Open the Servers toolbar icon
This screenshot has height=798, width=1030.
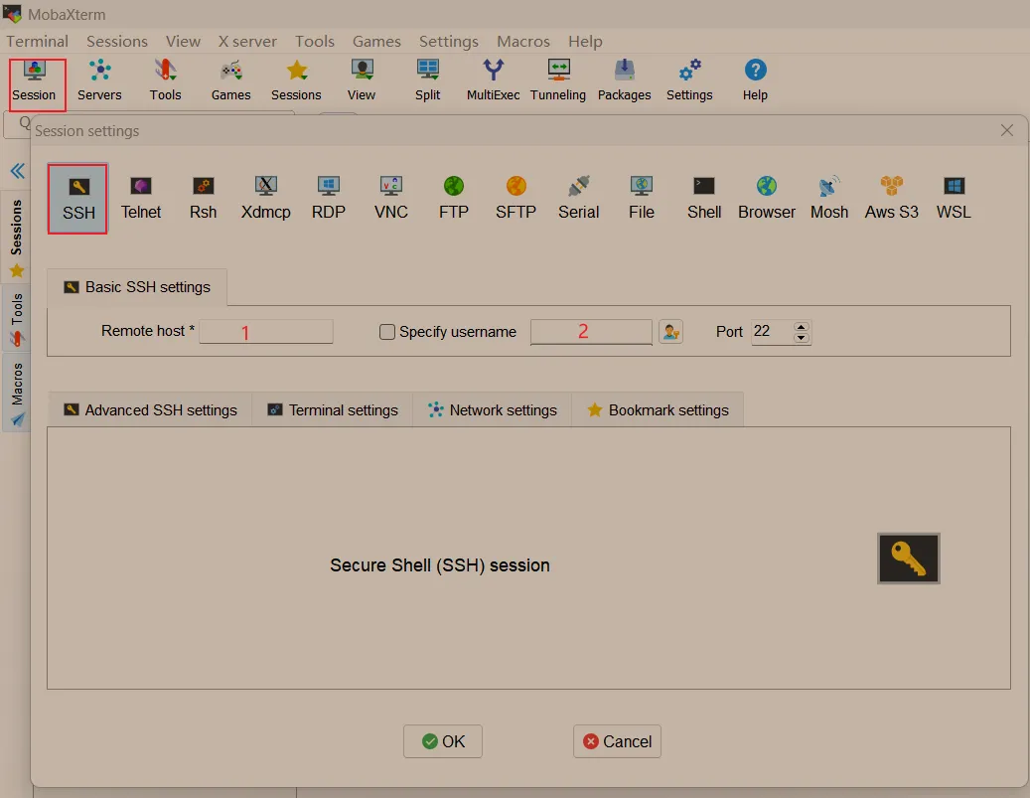(x=99, y=80)
